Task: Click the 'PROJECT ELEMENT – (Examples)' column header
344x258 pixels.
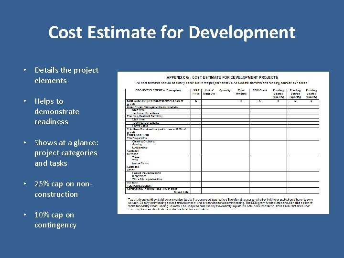Action: (158, 90)
